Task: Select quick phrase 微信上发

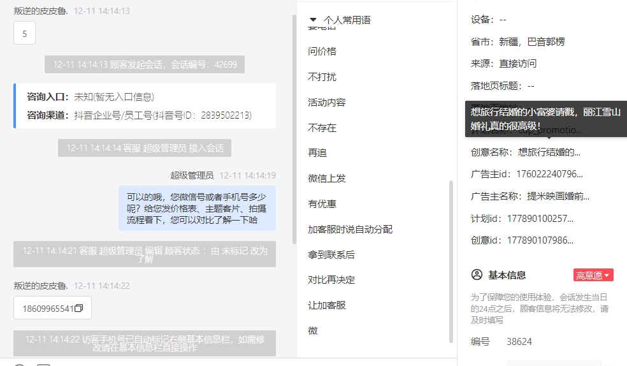Action: [327, 179]
